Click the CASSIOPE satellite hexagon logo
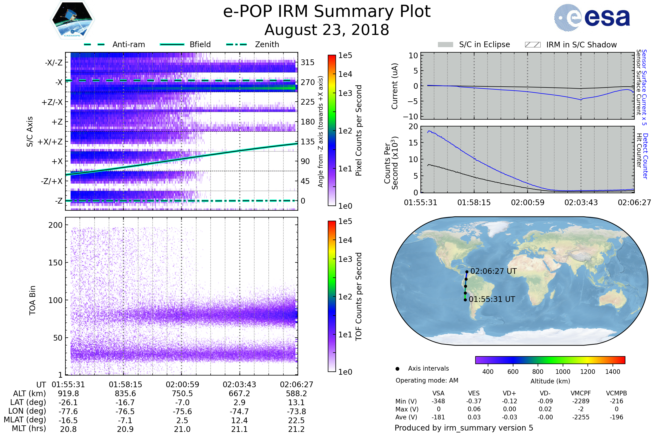Screen dimensions: 654x436 coord(72,20)
